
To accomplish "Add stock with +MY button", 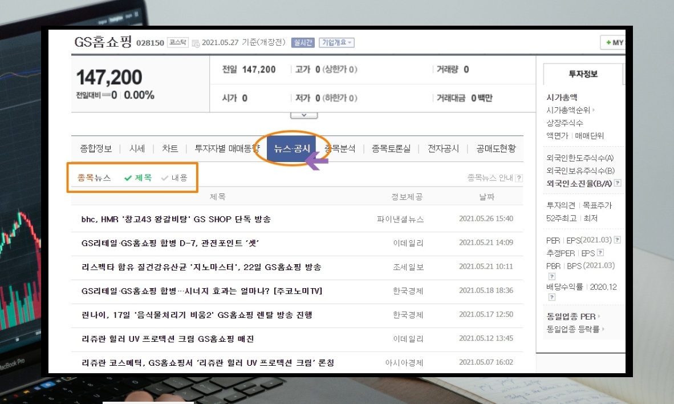I will point(614,43).
